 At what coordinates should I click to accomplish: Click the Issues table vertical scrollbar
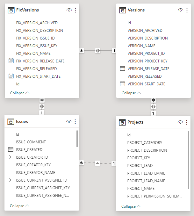(x=77, y=139)
